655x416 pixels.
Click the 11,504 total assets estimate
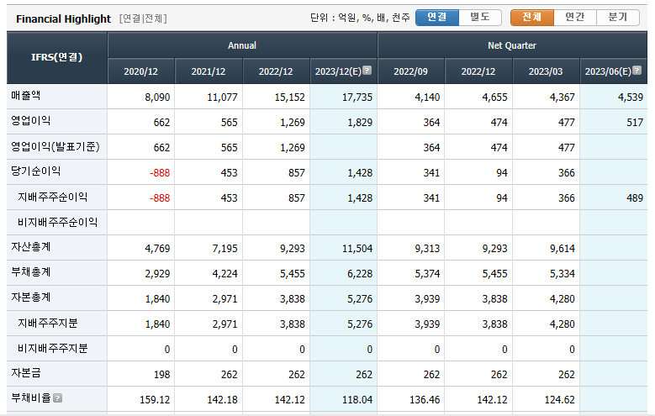coord(357,249)
